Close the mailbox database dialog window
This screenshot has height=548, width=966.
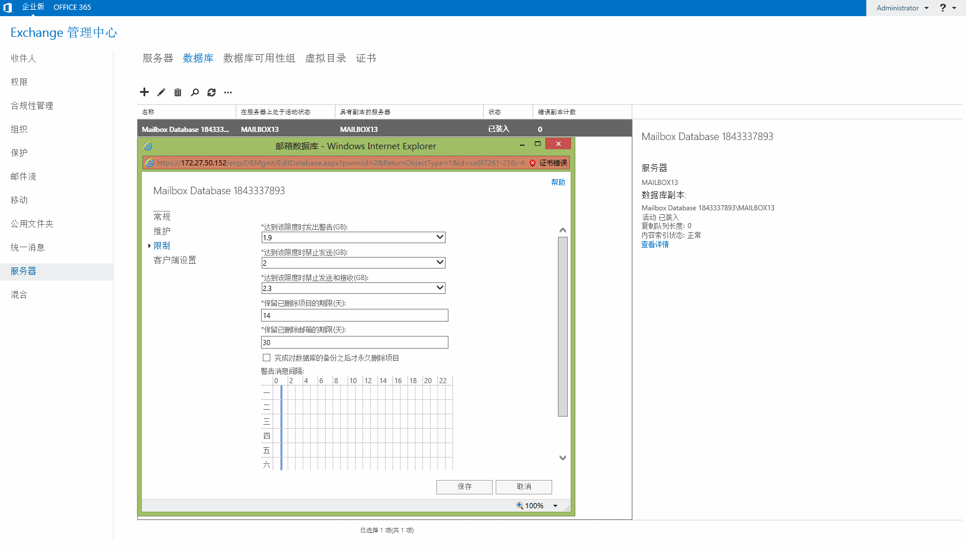point(559,143)
